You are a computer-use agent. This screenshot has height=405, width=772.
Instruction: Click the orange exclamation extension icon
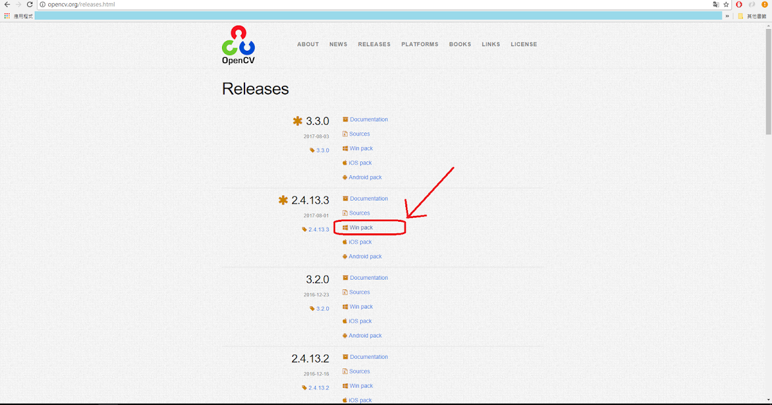pyautogui.click(x=763, y=4)
